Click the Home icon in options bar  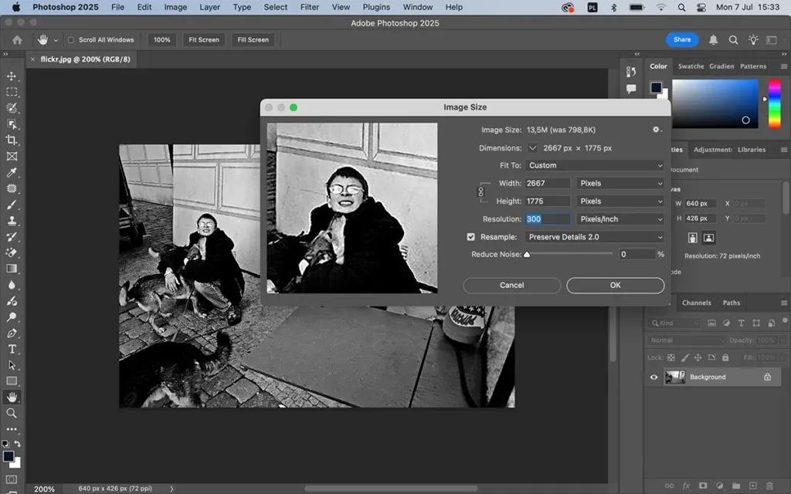(17, 39)
